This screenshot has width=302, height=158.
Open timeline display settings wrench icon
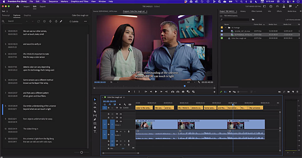[125, 104]
